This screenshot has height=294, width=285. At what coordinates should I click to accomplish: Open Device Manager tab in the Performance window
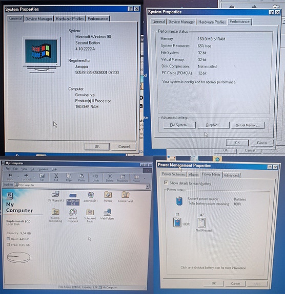tap(181, 22)
